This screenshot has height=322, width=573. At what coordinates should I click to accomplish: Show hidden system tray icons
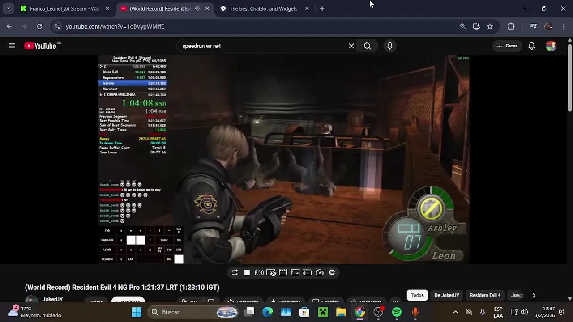pos(455,312)
